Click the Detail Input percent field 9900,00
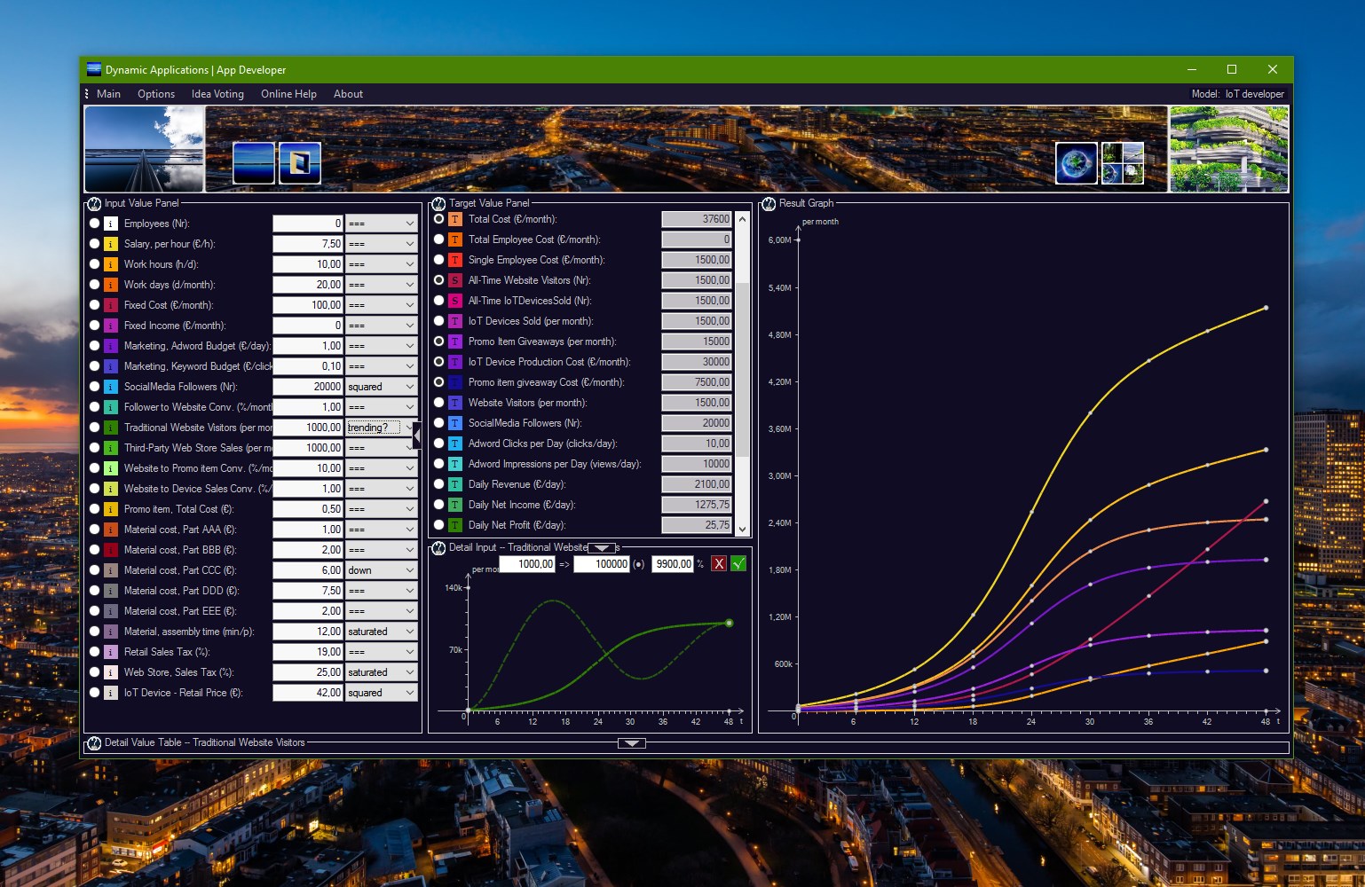Screen dimensions: 1365x887 [673, 564]
